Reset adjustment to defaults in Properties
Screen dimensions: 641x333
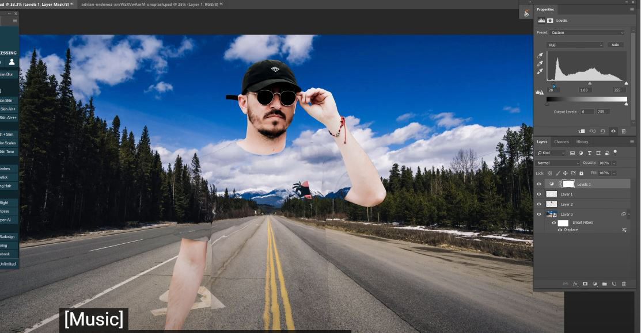(602, 131)
